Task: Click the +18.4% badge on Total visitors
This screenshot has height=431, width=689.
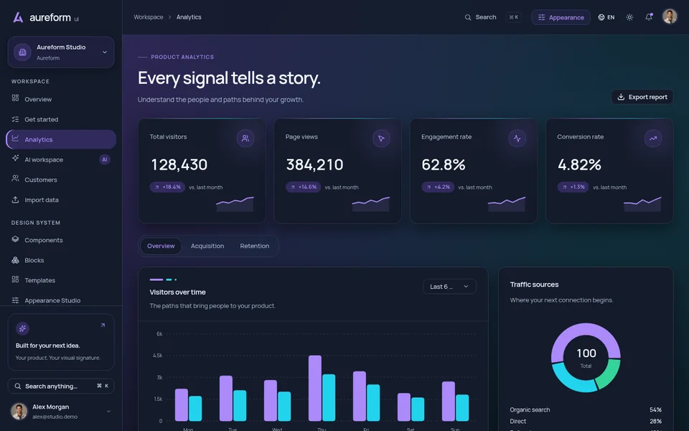Action: point(167,187)
